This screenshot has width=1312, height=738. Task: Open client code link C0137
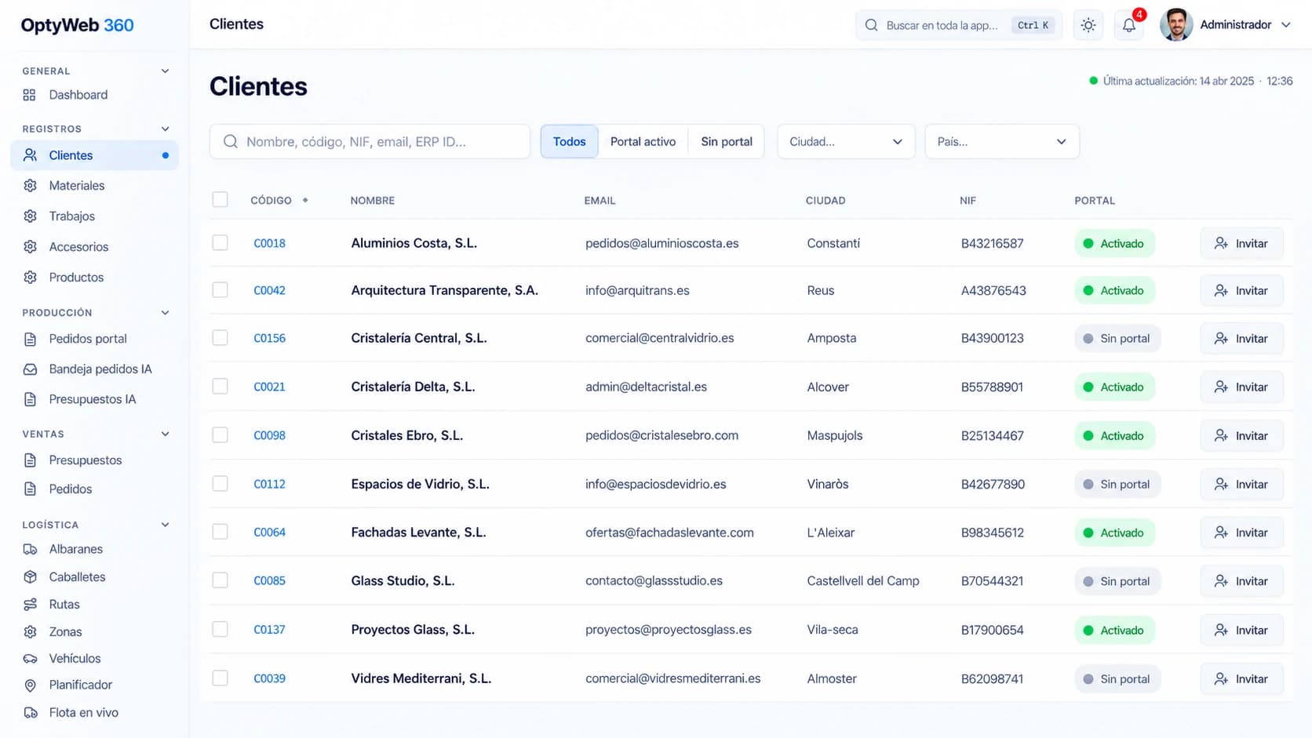click(269, 630)
